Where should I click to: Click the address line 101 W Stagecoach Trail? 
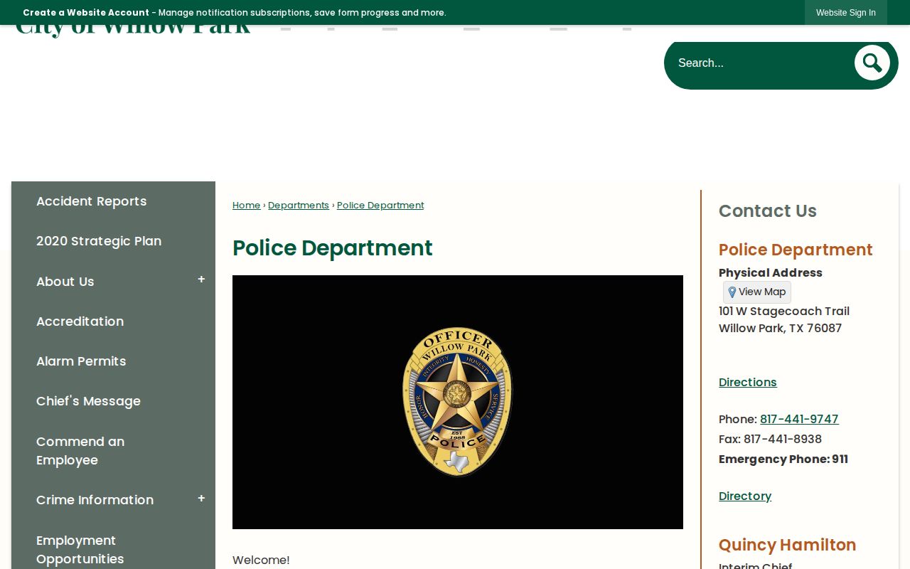pyautogui.click(x=784, y=312)
